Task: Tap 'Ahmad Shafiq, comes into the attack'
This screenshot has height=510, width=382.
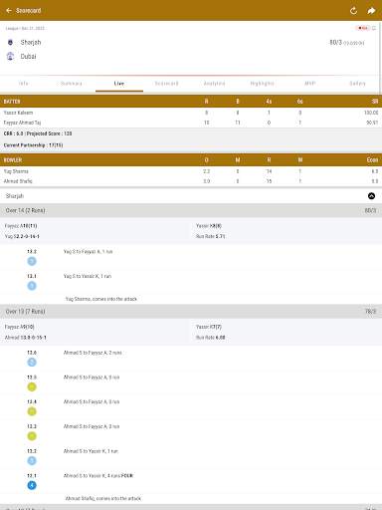Action: [103, 498]
